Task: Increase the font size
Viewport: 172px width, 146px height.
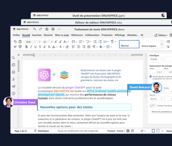Action: coord(56,42)
